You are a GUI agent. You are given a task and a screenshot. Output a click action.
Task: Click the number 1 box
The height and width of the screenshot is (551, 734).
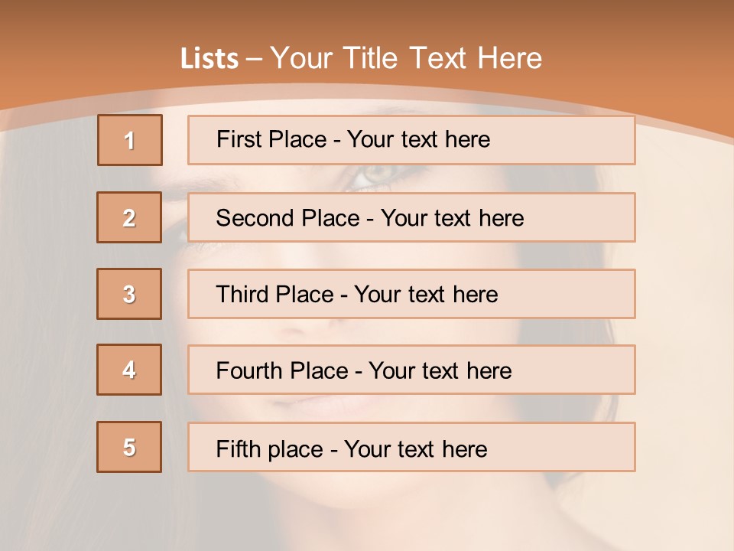[x=130, y=140]
